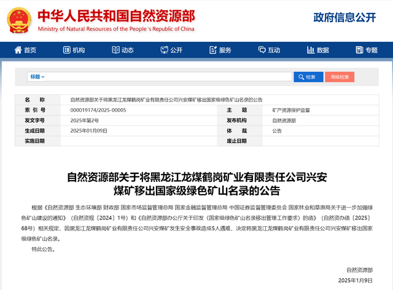Select index number 000019174/2025-00005

coord(98,110)
